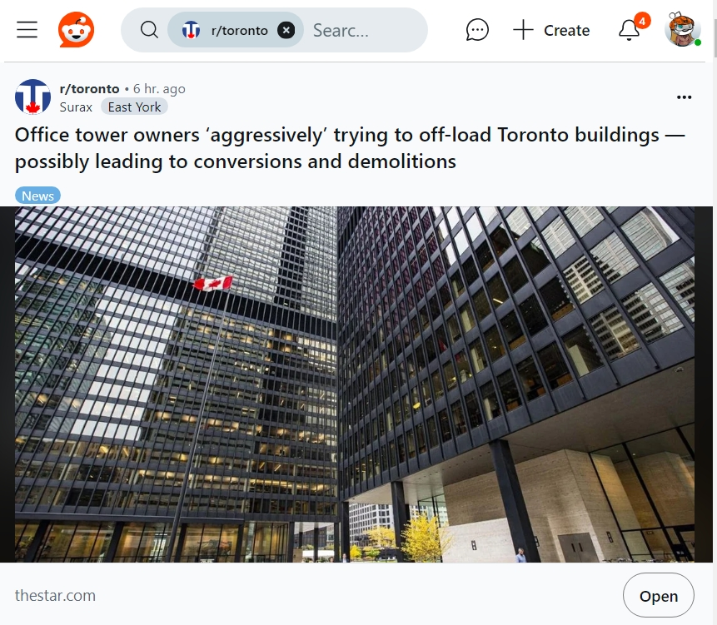This screenshot has height=625, width=717.
Task: Open the chat messages icon
Action: [x=477, y=30]
